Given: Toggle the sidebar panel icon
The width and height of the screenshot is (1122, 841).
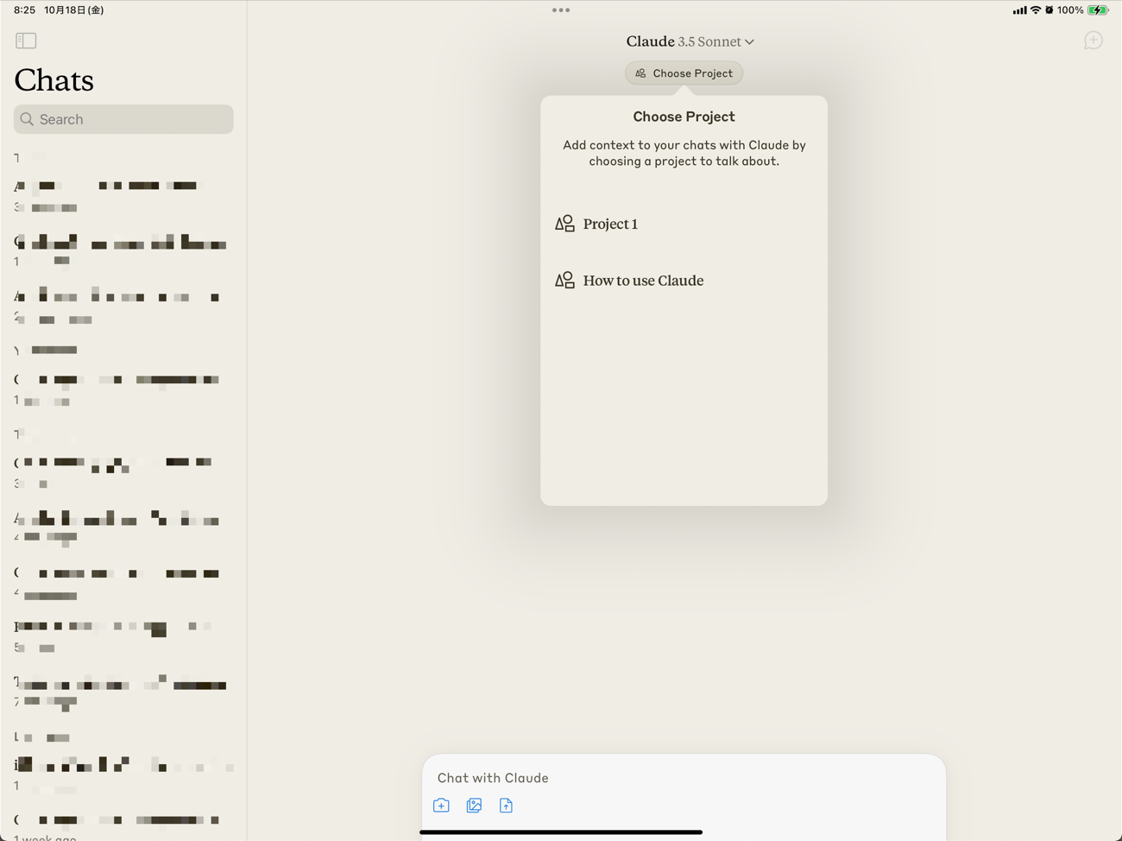Looking at the screenshot, I should (26, 41).
